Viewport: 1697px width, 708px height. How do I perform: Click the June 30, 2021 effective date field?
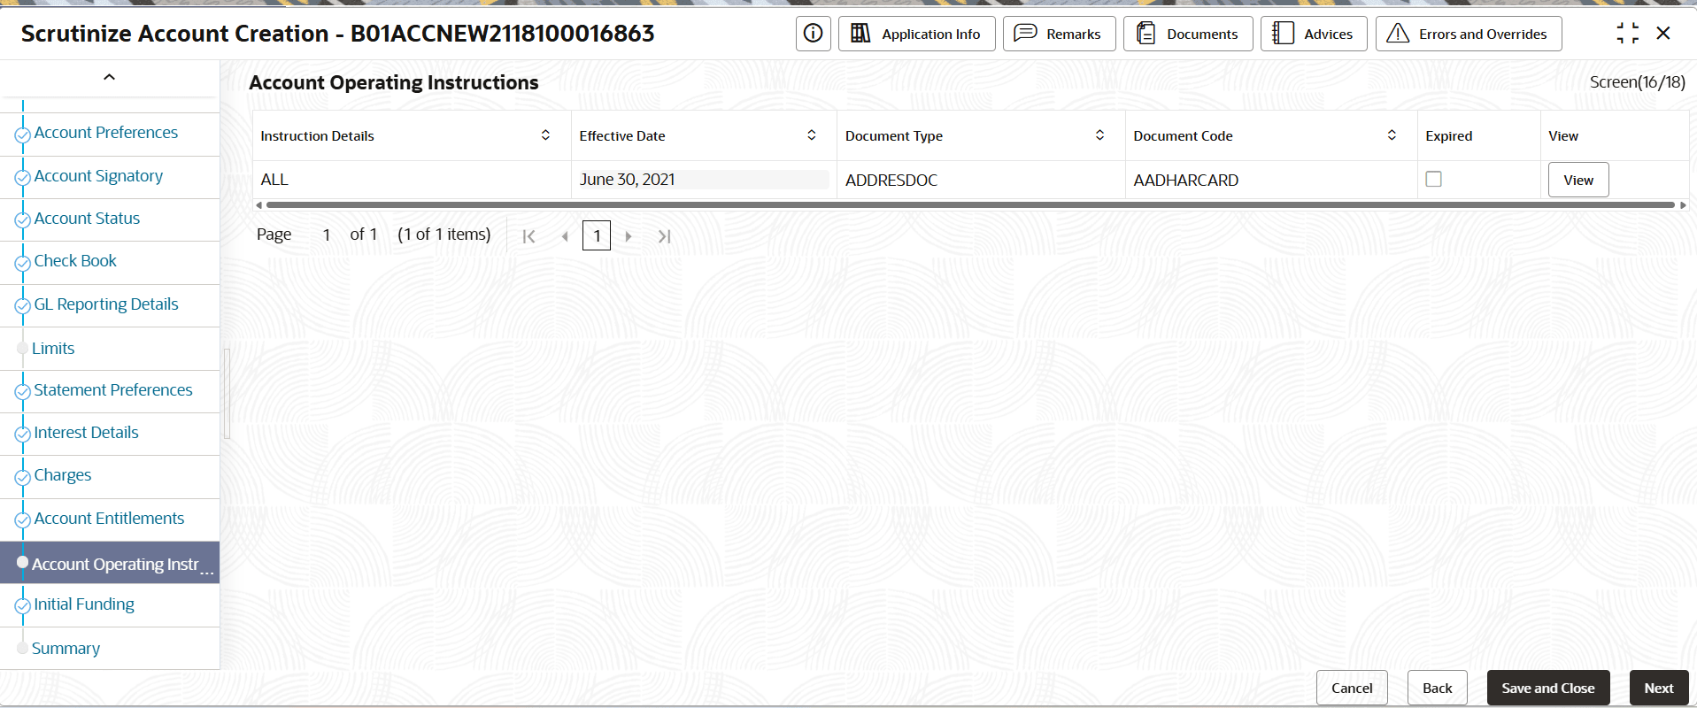[x=704, y=180]
